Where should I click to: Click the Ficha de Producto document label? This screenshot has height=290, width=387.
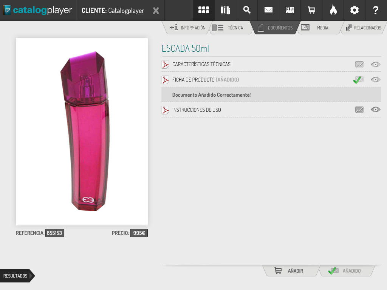193,80
